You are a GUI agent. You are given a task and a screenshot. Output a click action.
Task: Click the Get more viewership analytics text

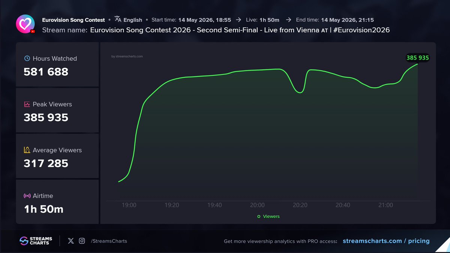tap(280, 241)
